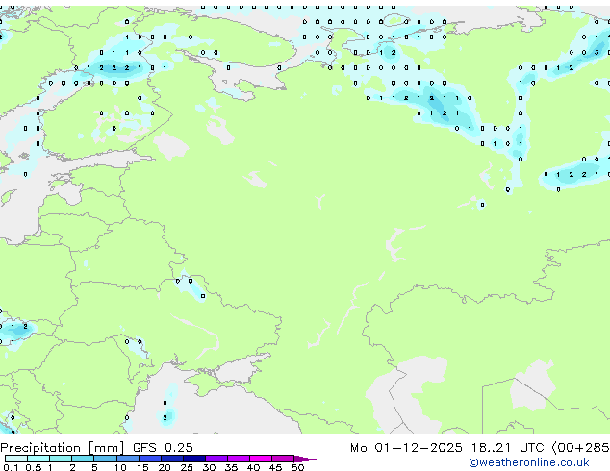Image resolution: width=610 pixels, height=471 pixels.
Task: Click the '(00+285' forecast offset text
Action: pyautogui.click(x=581, y=448)
